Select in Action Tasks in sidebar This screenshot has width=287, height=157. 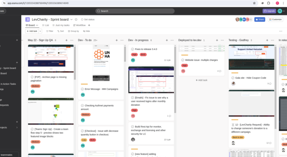[x=8, y=84]
